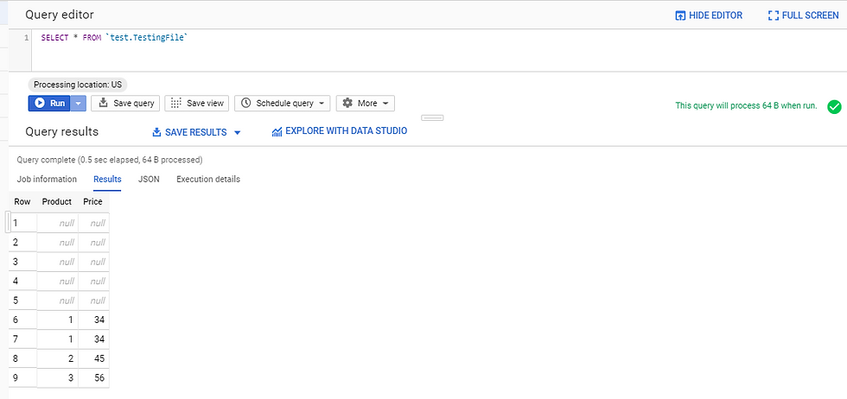Click the Schedule query clock icon

coord(245,103)
